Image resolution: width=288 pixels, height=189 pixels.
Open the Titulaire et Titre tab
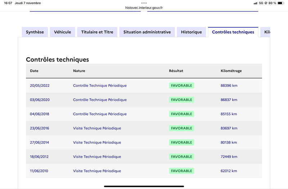97,32
